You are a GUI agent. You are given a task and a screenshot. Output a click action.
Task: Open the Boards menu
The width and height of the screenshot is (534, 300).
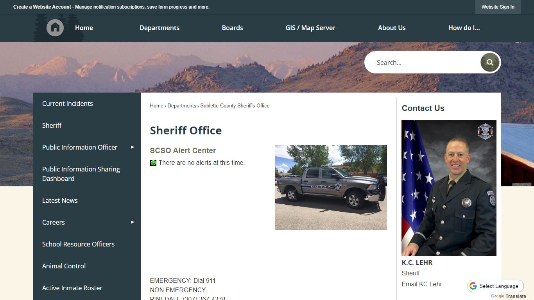pyautogui.click(x=233, y=28)
